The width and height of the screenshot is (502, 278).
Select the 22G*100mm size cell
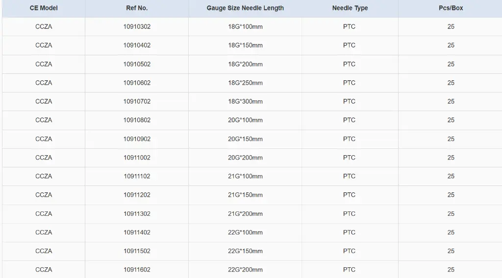click(x=245, y=232)
